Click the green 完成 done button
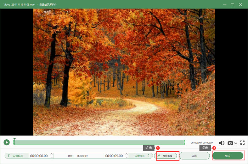Screen dimensions: 248x164 [x=227, y=156]
